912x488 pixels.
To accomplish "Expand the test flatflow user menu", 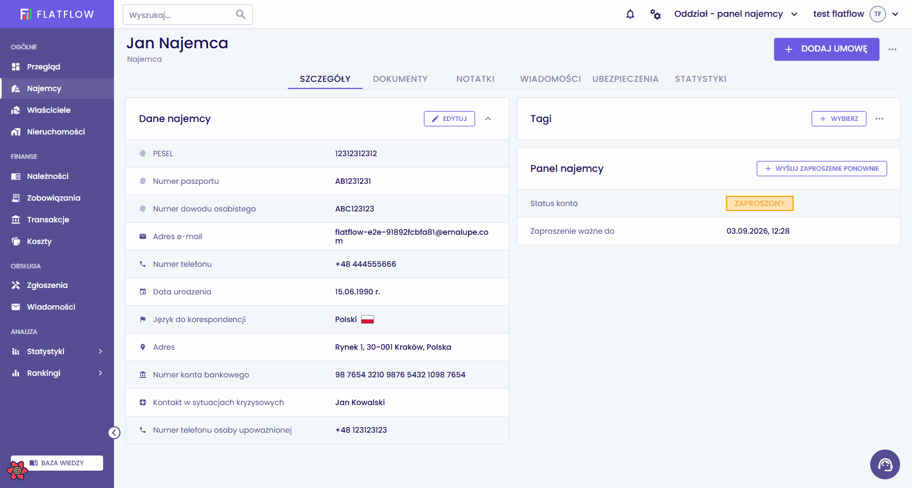I will tap(856, 14).
